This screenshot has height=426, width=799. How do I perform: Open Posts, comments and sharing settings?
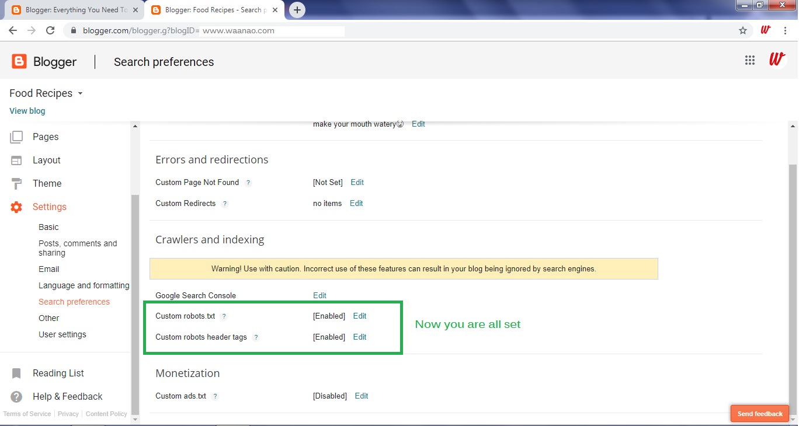(x=78, y=248)
